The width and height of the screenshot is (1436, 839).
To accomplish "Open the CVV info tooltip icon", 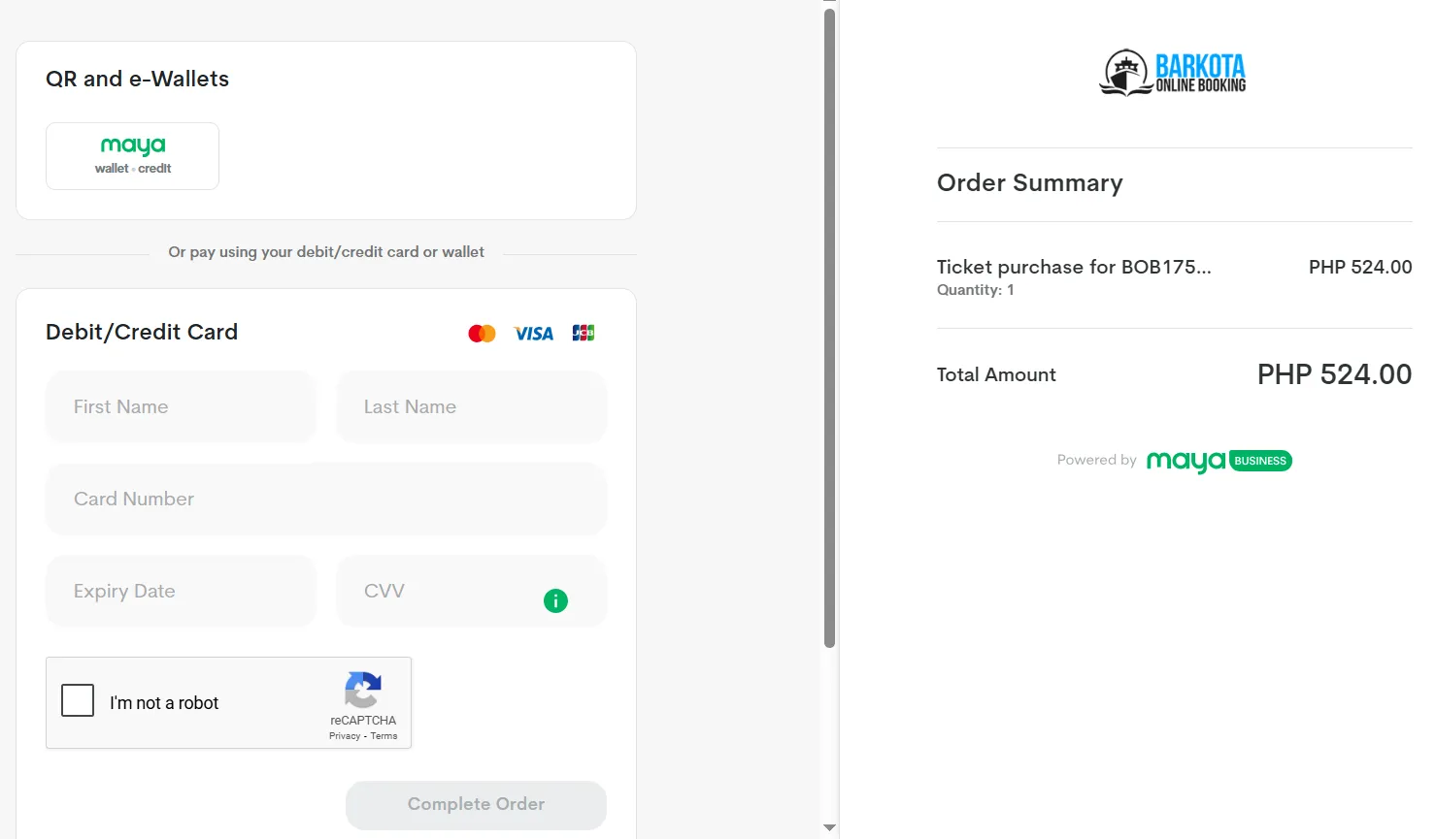I will pyautogui.click(x=555, y=601).
